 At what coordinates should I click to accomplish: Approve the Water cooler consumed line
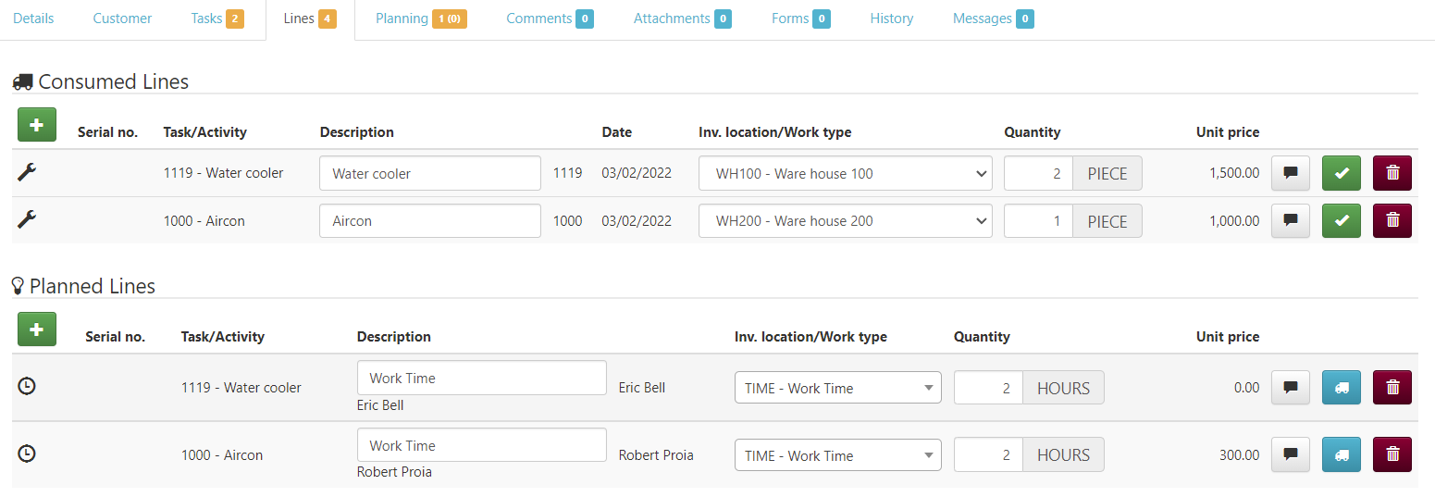coord(1341,173)
